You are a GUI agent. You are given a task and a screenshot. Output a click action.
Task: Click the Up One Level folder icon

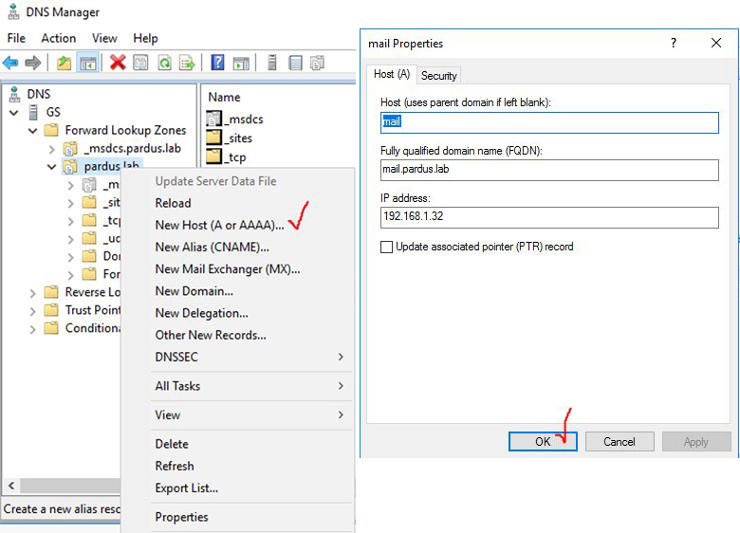click(64, 63)
